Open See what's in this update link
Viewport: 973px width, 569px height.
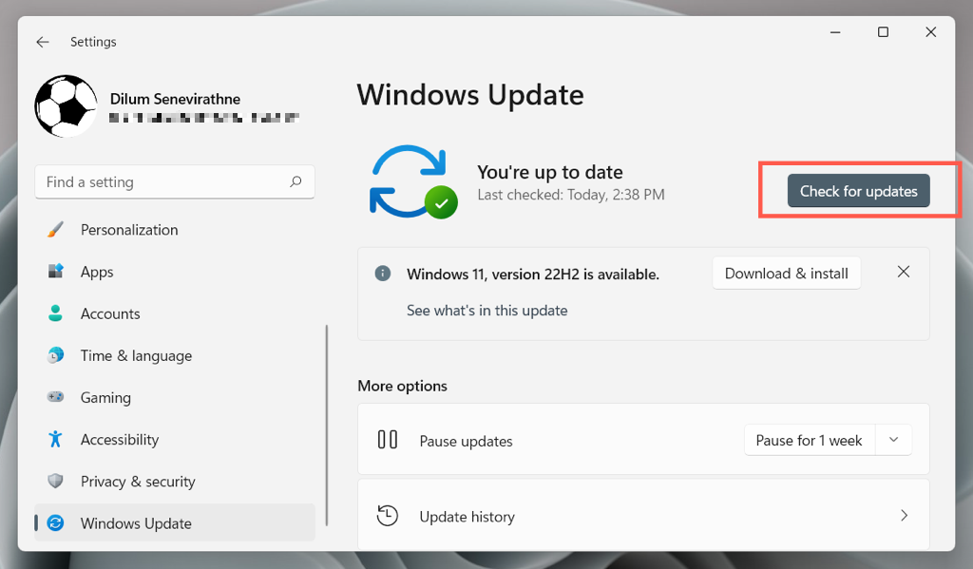[486, 311]
